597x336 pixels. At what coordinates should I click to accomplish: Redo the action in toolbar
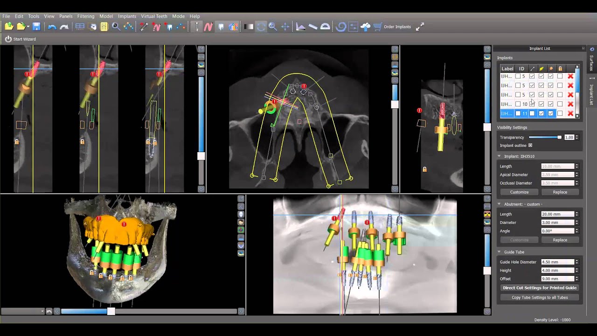64,27
